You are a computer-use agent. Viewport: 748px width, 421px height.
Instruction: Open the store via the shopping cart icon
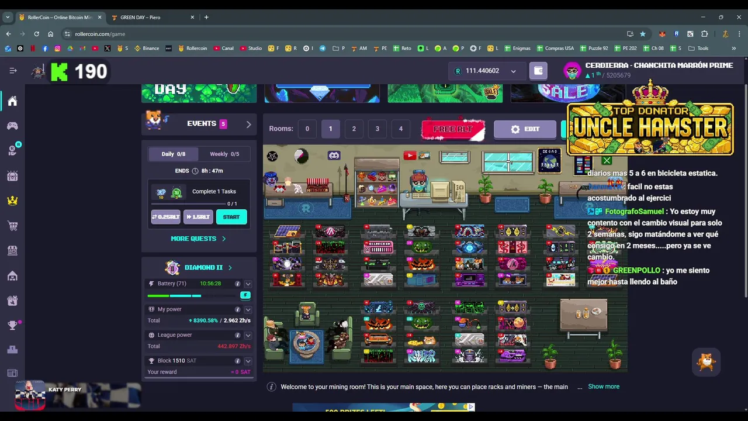12,226
